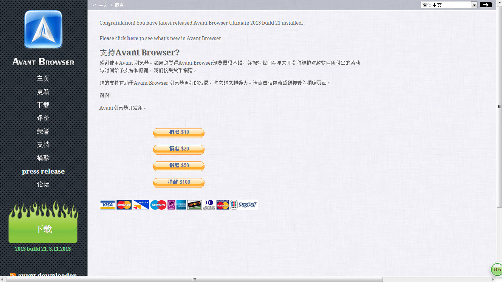Click the 捐献 $20 donation button
The height and width of the screenshot is (282, 502).
(178, 149)
